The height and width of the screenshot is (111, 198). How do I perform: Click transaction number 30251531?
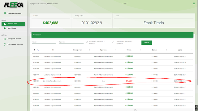pos(36,81)
